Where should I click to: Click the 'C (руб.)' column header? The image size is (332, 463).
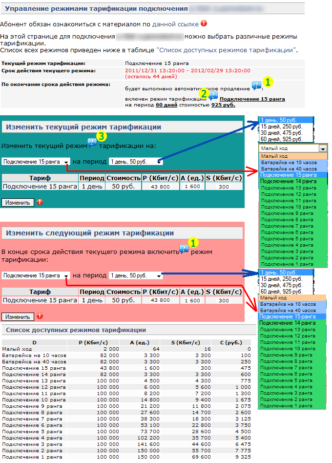point(231,342)
